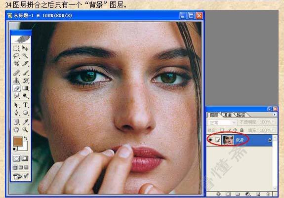The height and width of the screenshot is (198, 284).
Task: Switch to the 通道 tab
Action: (228, 115)
